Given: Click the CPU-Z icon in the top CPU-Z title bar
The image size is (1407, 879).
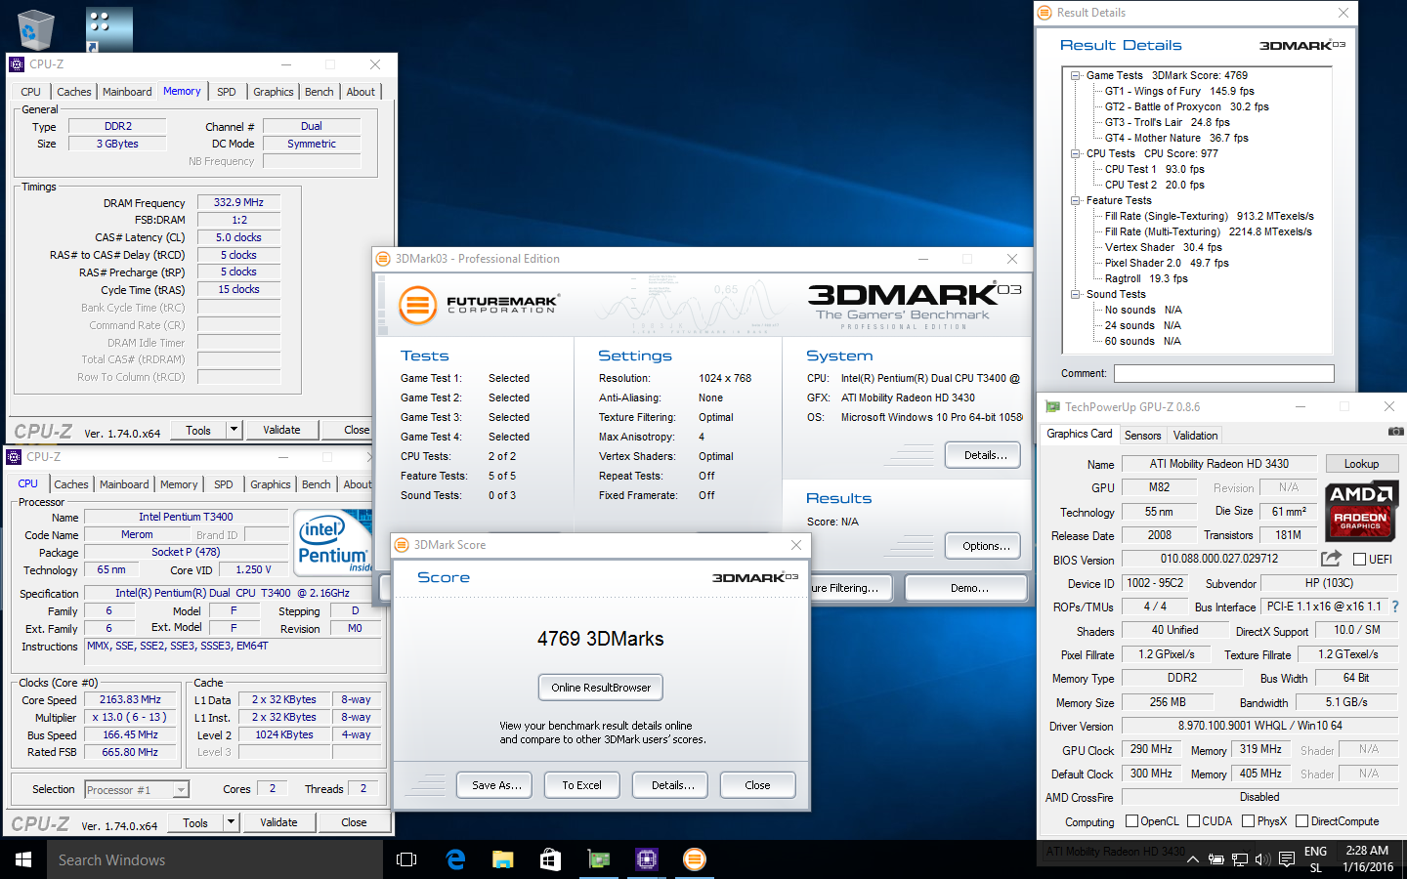Looking at the screenshot, I should click(x=17, y=64).
